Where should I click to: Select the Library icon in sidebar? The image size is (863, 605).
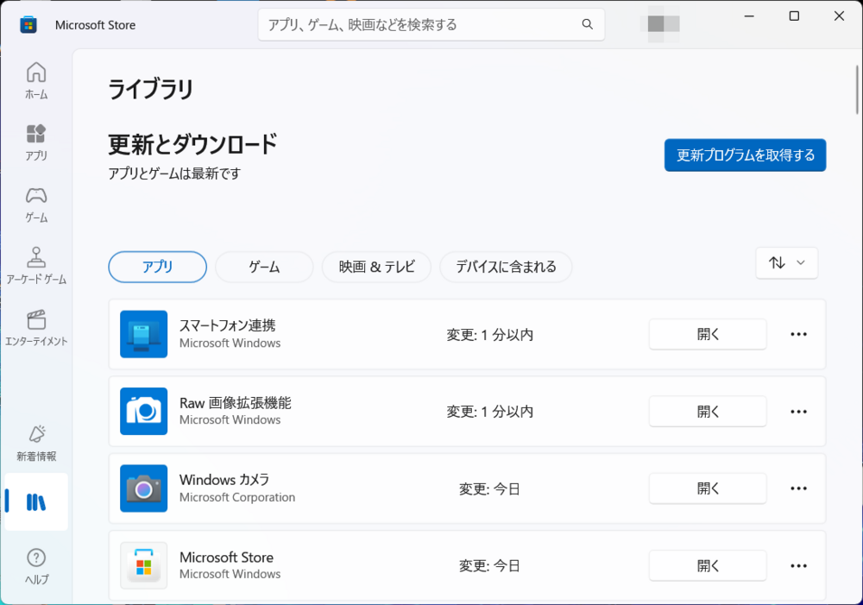[36, 502]
